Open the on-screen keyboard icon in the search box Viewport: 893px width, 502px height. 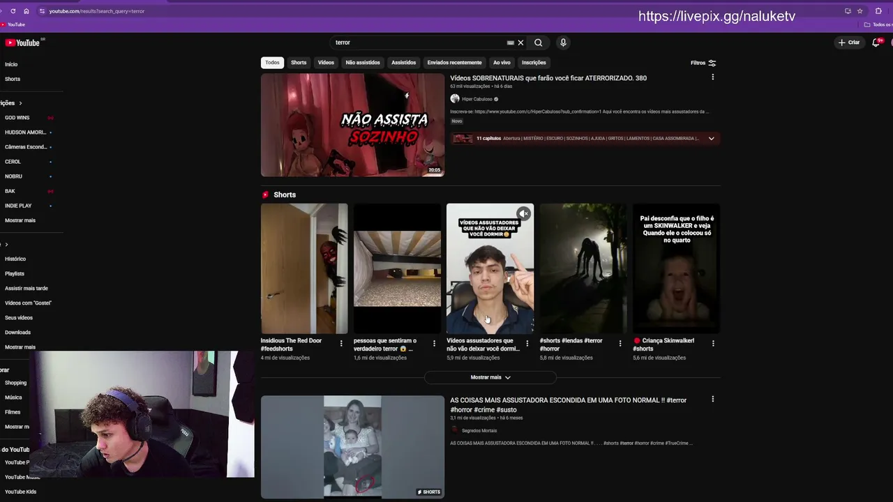511,43
